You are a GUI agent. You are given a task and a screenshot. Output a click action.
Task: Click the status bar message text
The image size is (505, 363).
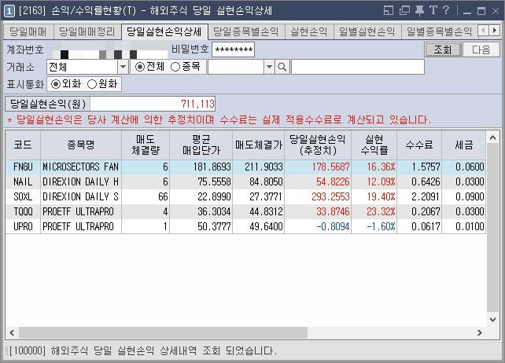pyautogui.click(x=143, y=350)
